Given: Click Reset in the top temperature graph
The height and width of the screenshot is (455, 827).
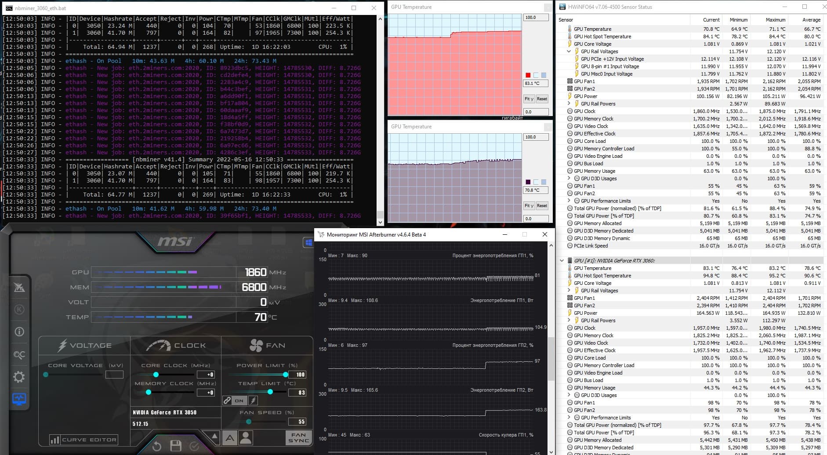Looking at the screenshot, I should pyautogui.click(x=542, y=99).
